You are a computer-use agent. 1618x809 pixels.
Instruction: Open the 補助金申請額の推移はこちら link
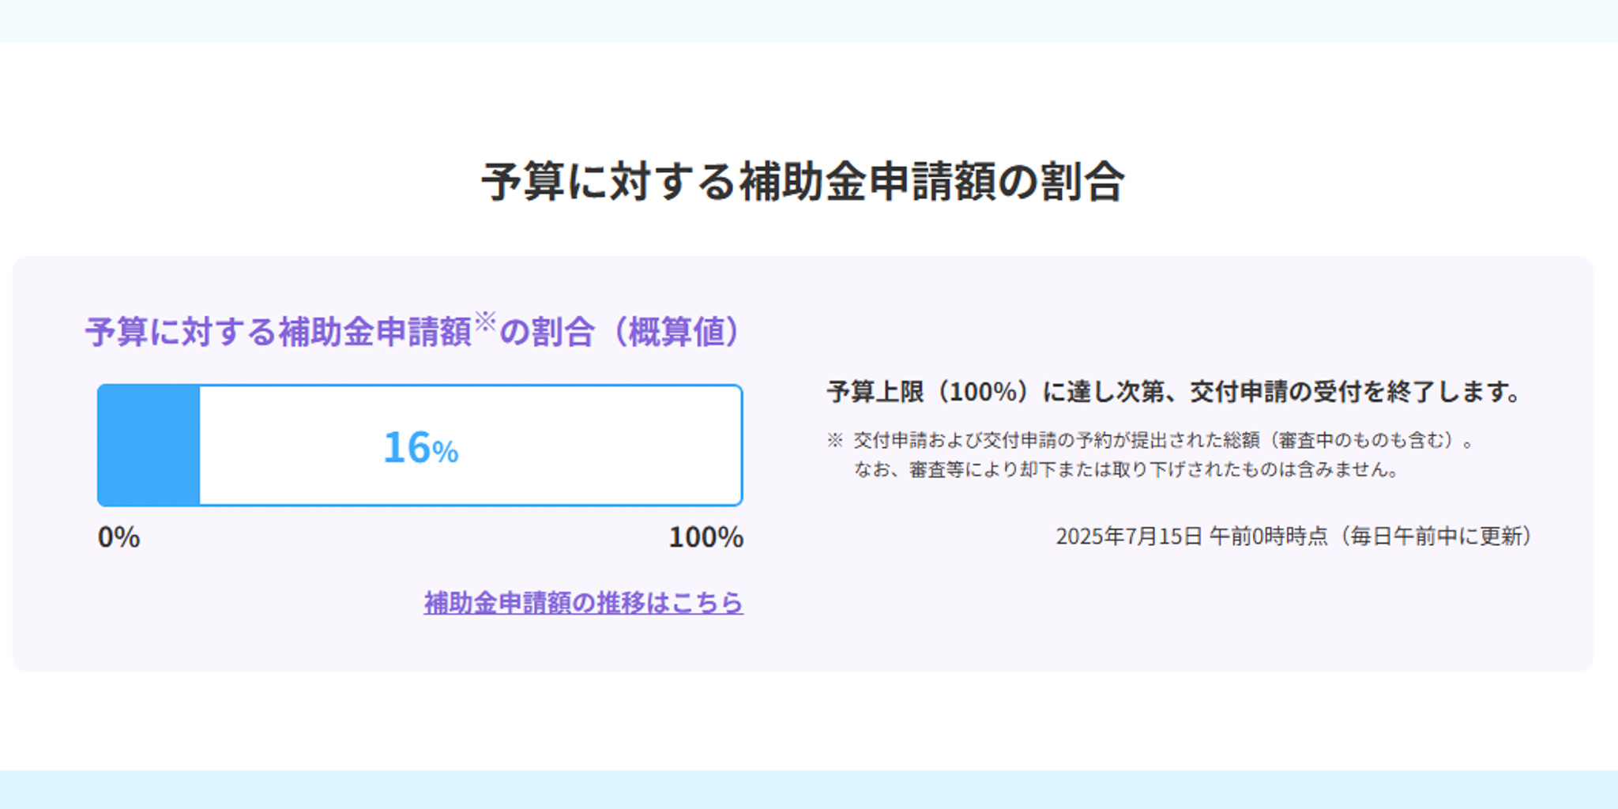point(583,603)
